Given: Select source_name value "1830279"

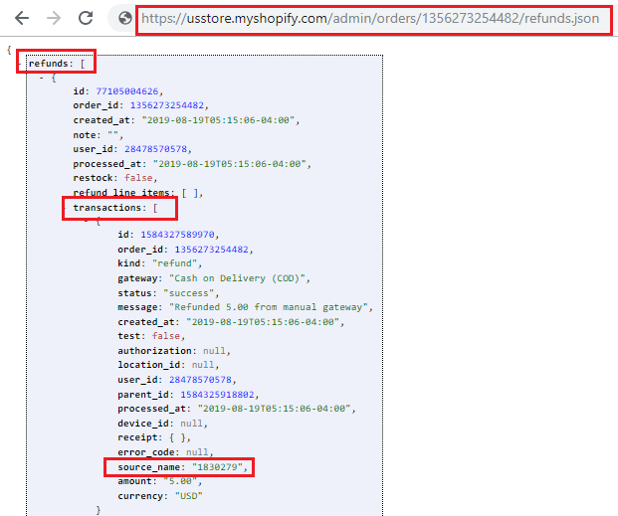Looking at the screenshot, I should pos(217,467).
